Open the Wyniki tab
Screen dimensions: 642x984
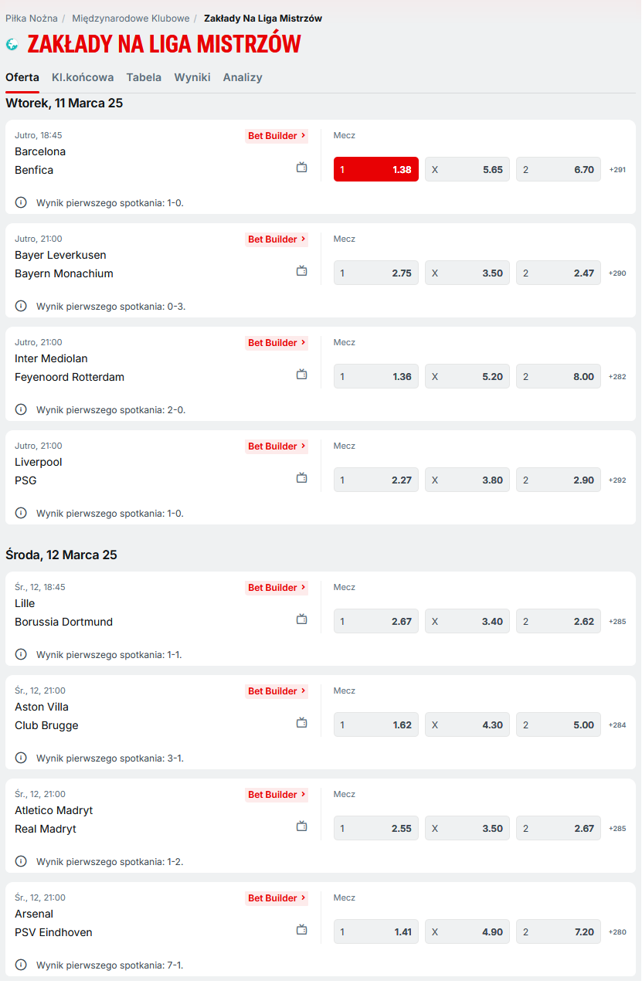point(192,77)
